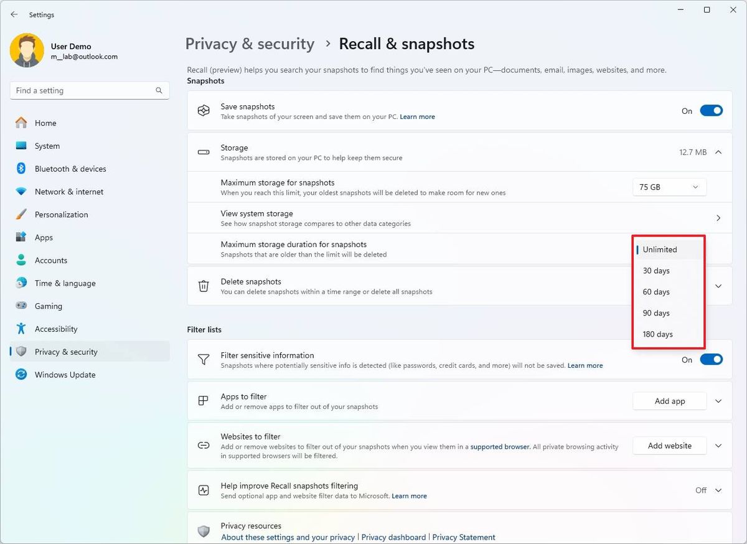
Task: Disable Filter sensitive information toggle
Action: pyautogui.click(x=711, y=360)
